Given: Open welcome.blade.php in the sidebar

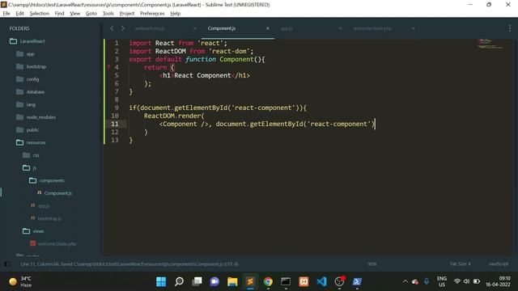Looking at the screenshot, I should [53, 244].
